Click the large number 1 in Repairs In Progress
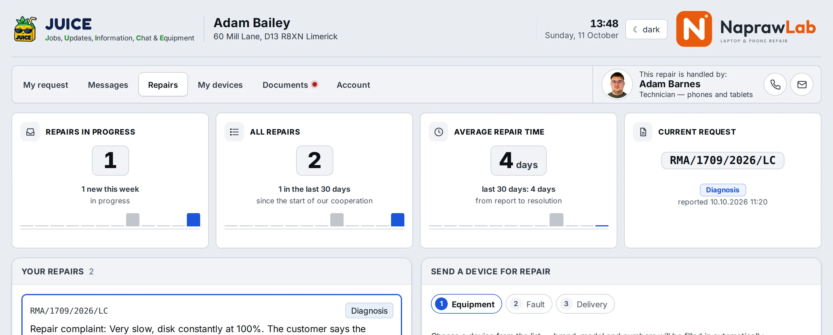 click(110, 160)
